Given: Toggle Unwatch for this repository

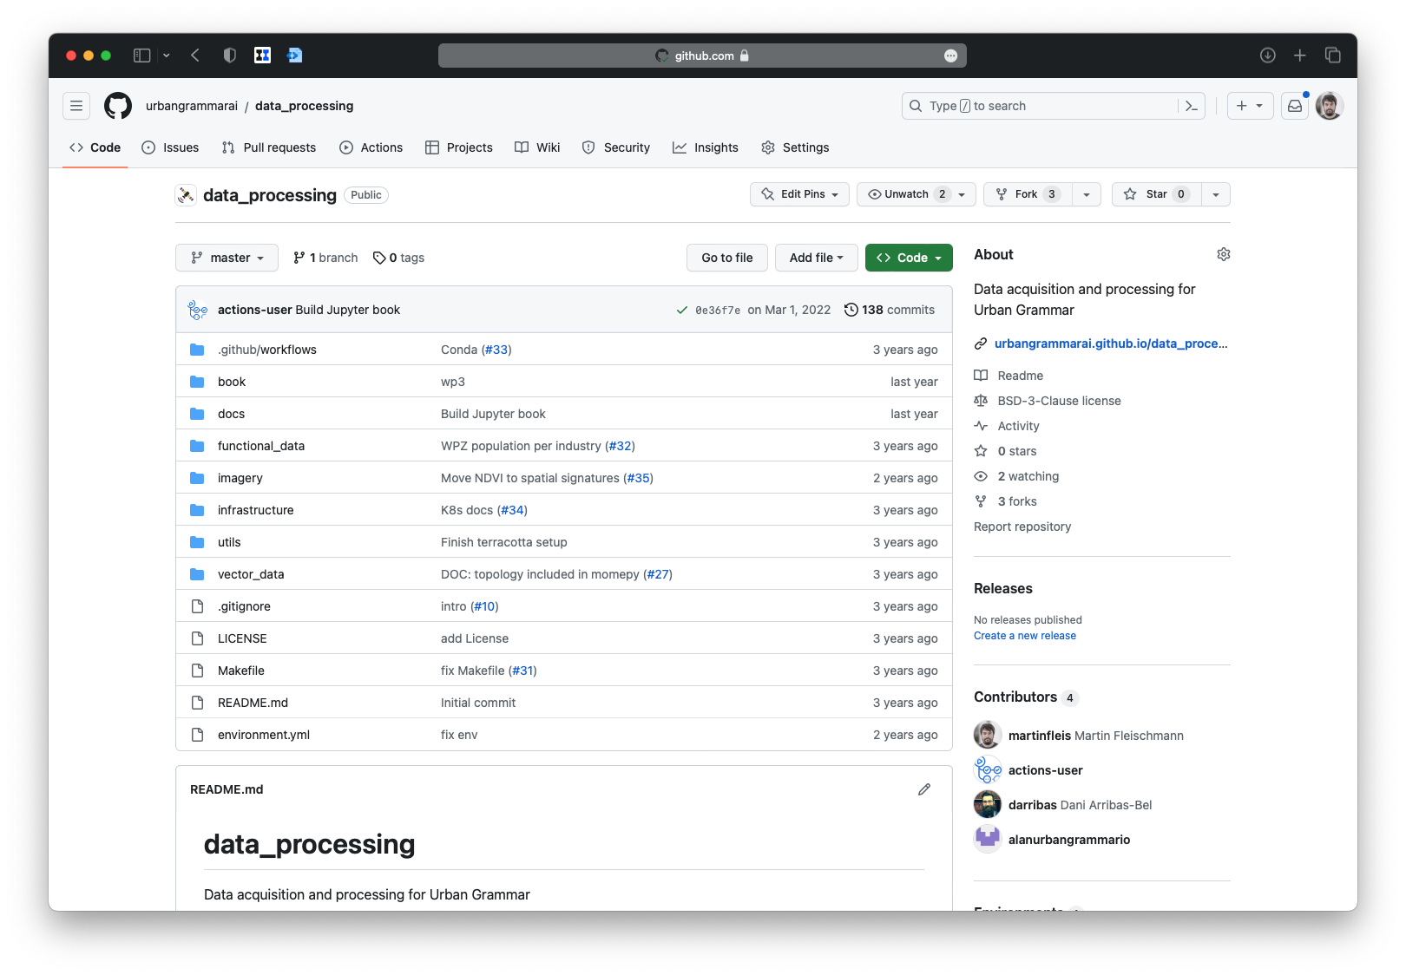Looking at the screenshot, I should click(906, 194).
